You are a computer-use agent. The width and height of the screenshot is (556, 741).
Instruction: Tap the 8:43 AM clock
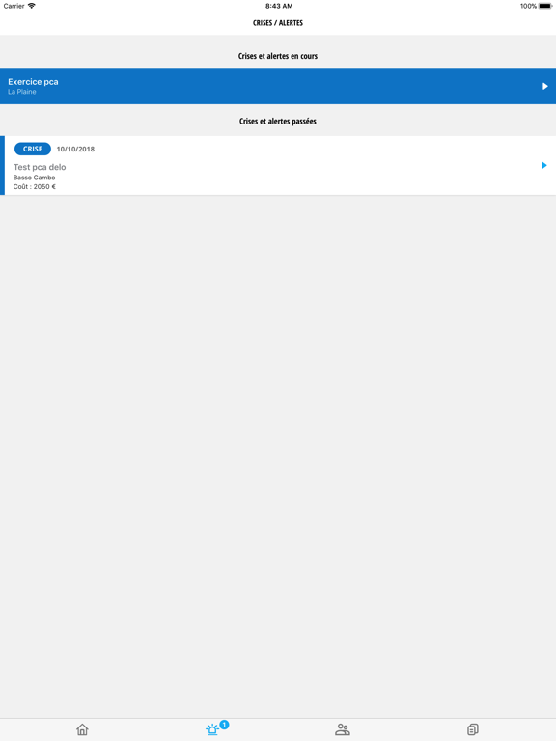(x=279, y=6)
